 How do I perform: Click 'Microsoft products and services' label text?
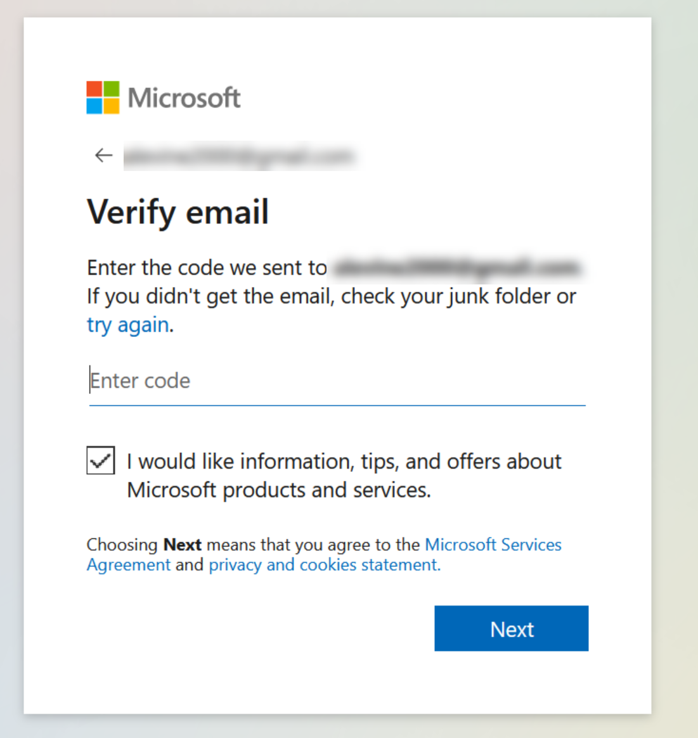279,490
